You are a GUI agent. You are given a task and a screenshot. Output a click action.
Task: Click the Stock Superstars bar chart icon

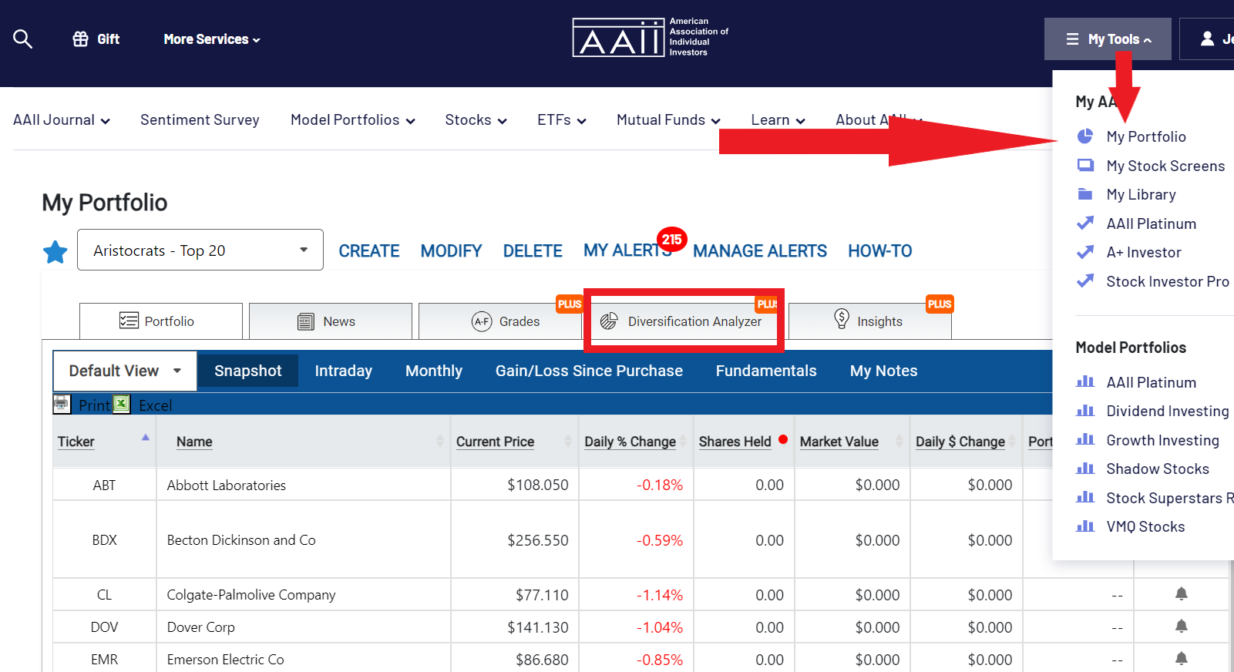1085,497
